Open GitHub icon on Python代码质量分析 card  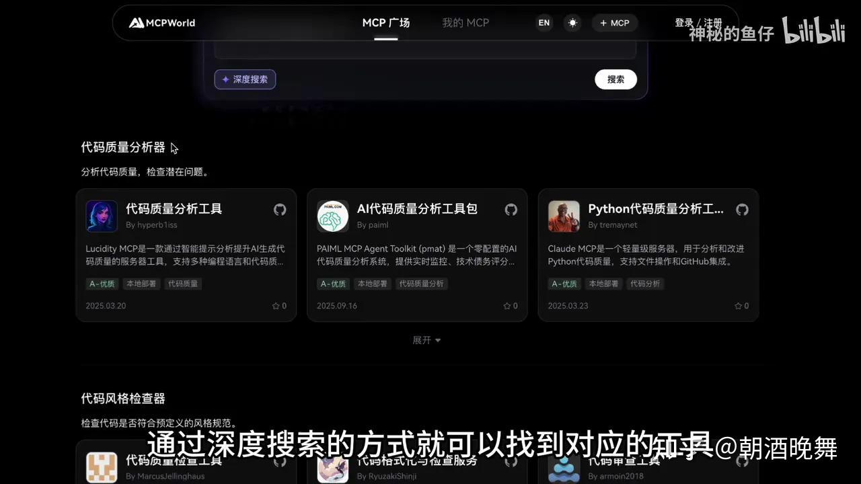point(742,210)
